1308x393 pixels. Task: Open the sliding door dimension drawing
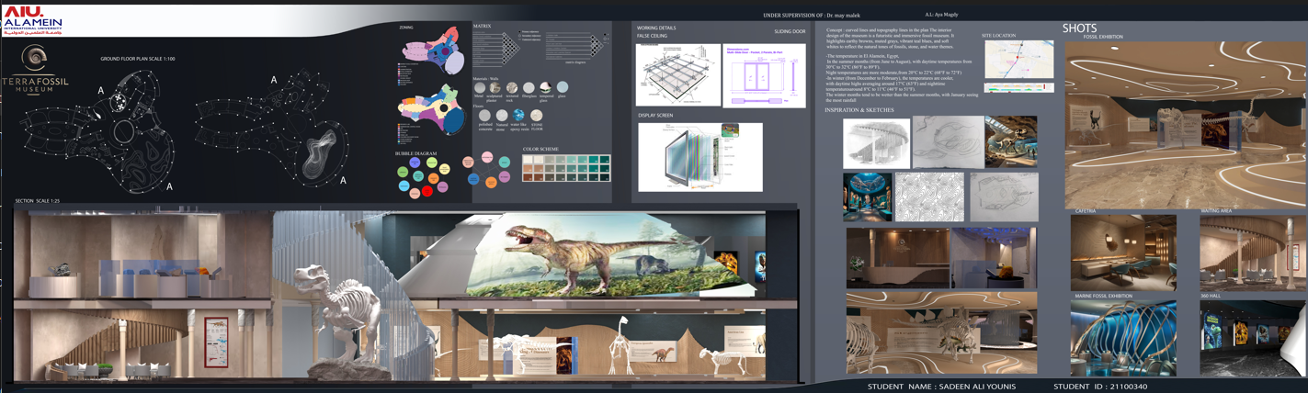pyautogui.click(x=765, y=75)
